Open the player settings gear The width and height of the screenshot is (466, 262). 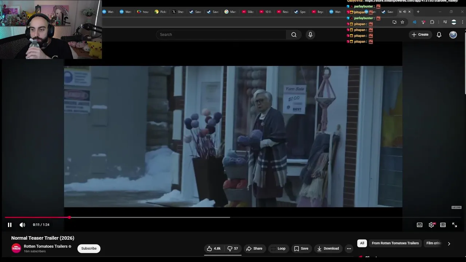point(431,225)
